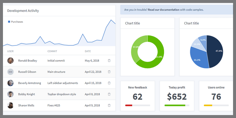Toggle the Purchases legend item

(x=15, y=22)
